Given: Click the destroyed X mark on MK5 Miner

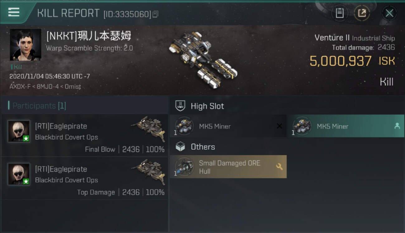Looking at the screenshot, I should click(x=279, y=126).
